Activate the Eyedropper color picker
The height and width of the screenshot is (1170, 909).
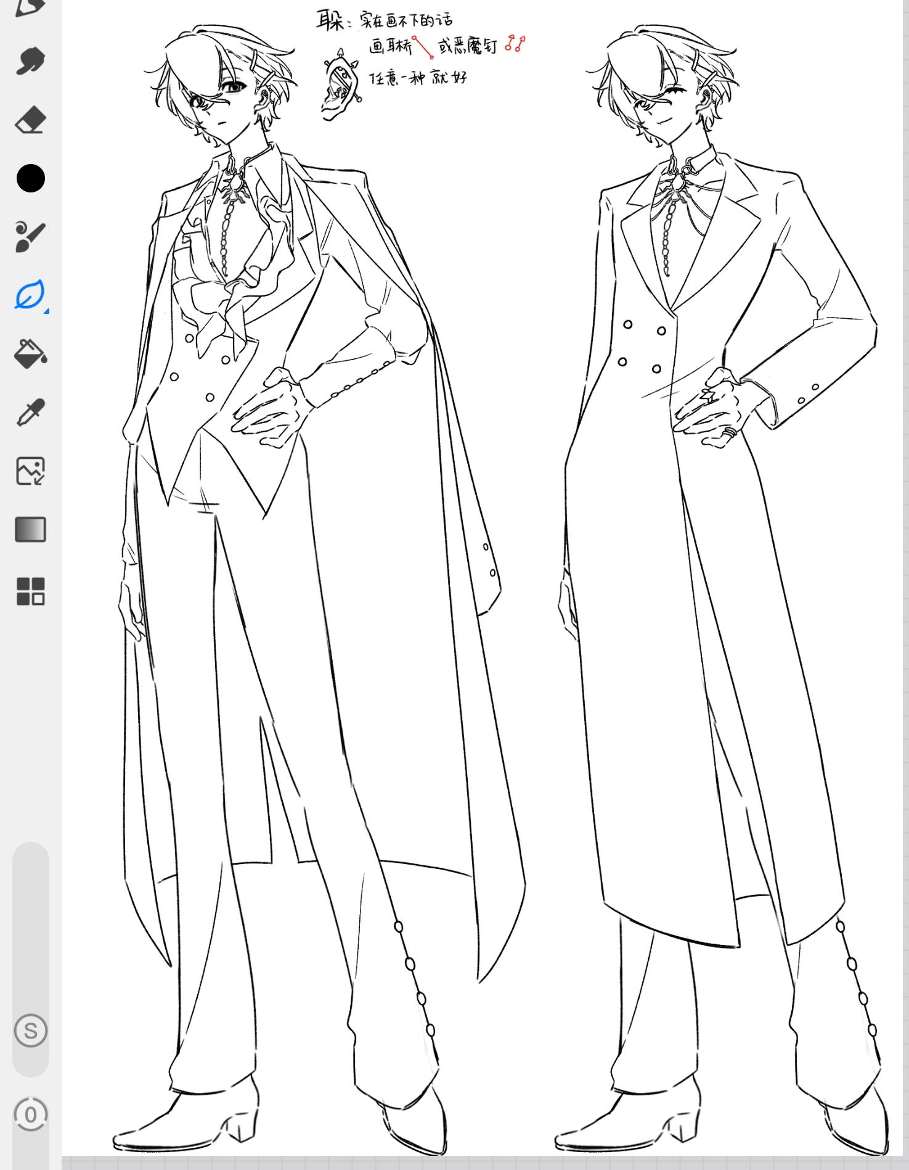30,413
